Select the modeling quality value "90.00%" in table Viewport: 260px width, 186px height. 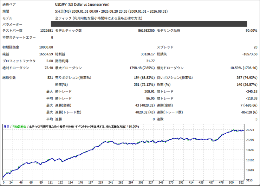point(251,31)
